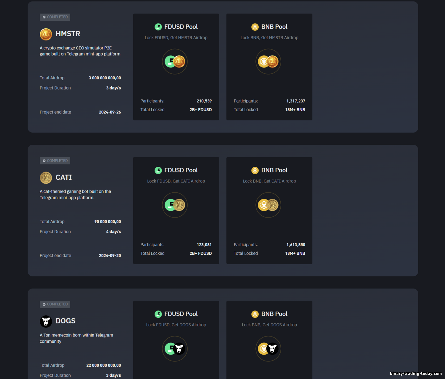The image size is (445, 379).
Task: Select the CATI BNB Pool heading
Action: point(274,170)
